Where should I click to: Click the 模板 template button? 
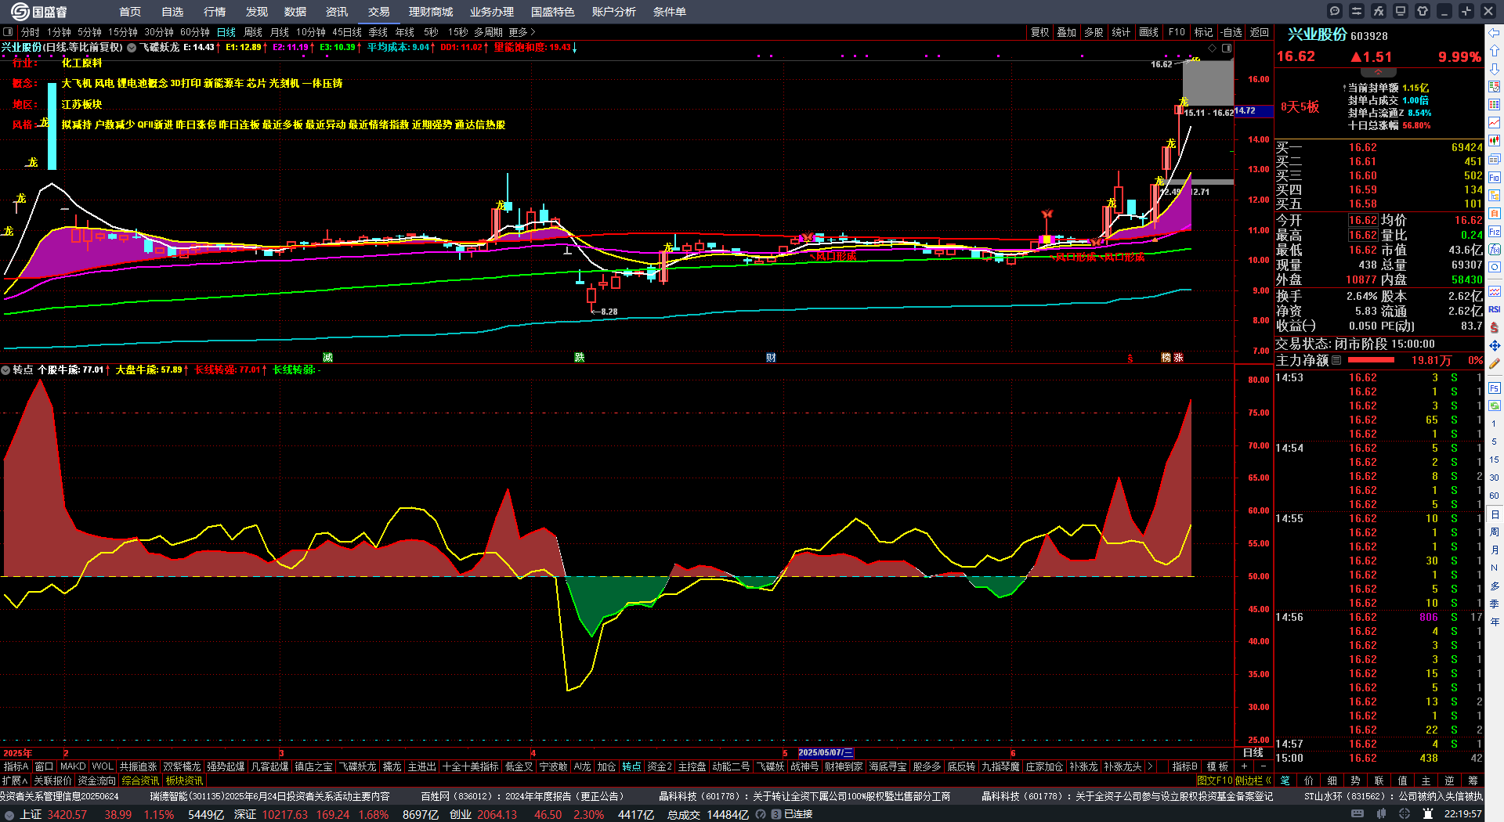(1217, 766)
